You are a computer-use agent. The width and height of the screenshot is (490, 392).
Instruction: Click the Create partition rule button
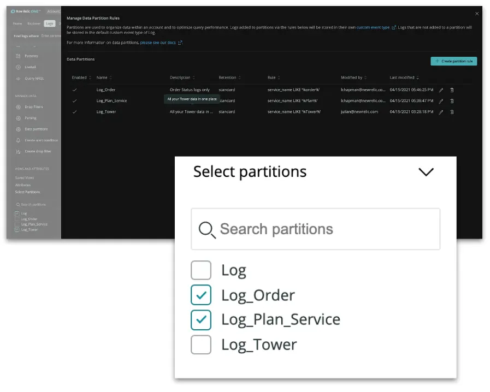(453, 61)
